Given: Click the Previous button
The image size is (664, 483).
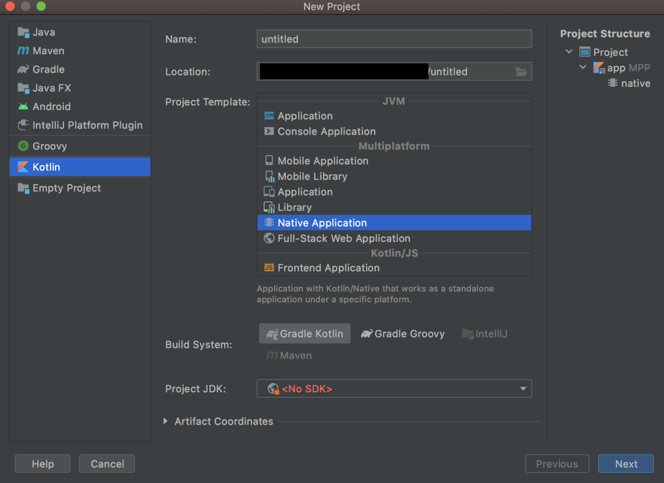Looking at the screenshot, I should point(557,464).
